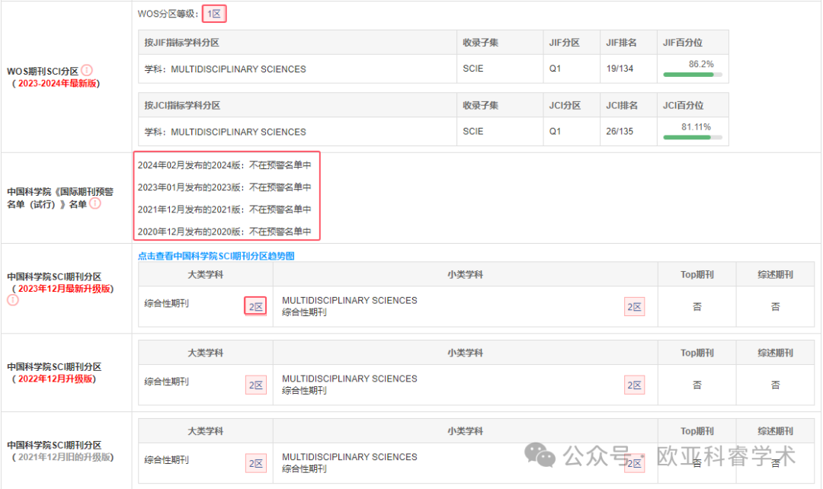Click 大类学科 2区 badge in 2023年12月 table

point(255,306)
